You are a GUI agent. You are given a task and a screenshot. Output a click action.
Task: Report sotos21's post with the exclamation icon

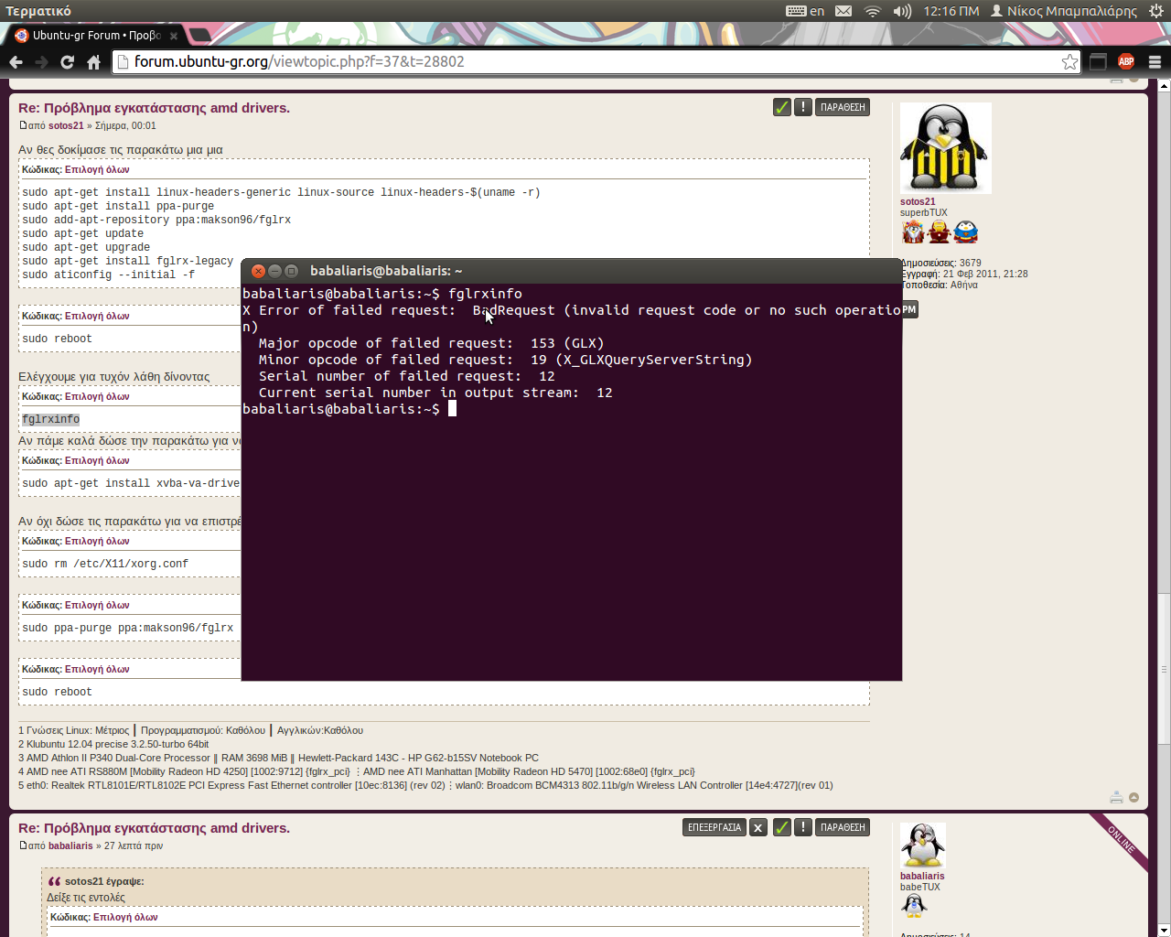tap(802, 107)
